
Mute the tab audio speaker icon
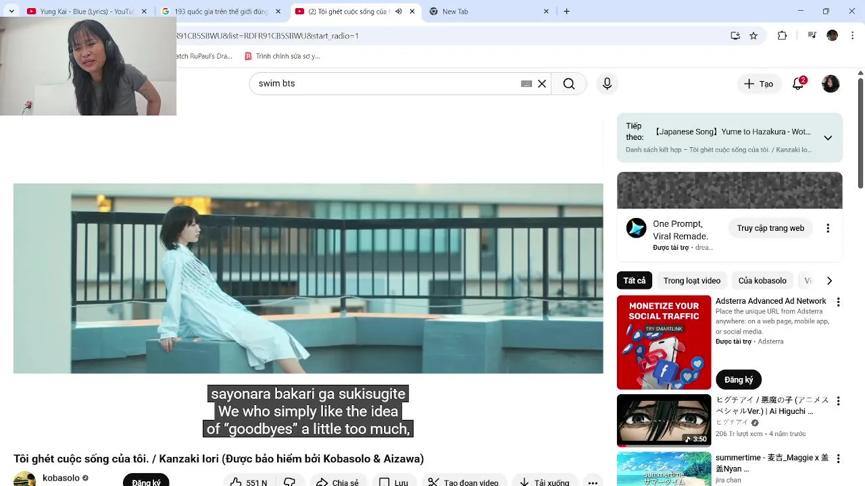click(x=398, y=11)
